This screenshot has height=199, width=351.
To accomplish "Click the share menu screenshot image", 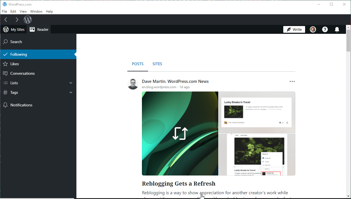I will 257,155.
